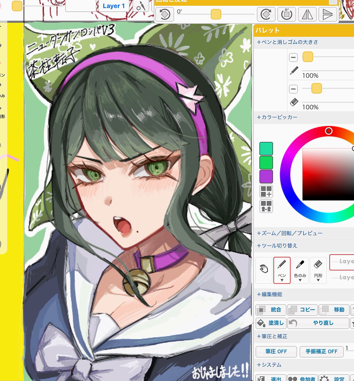Expand the 円形 tool dropdown arrow
This screenshot has width=354, height=381.
click(x=318, y=280)
